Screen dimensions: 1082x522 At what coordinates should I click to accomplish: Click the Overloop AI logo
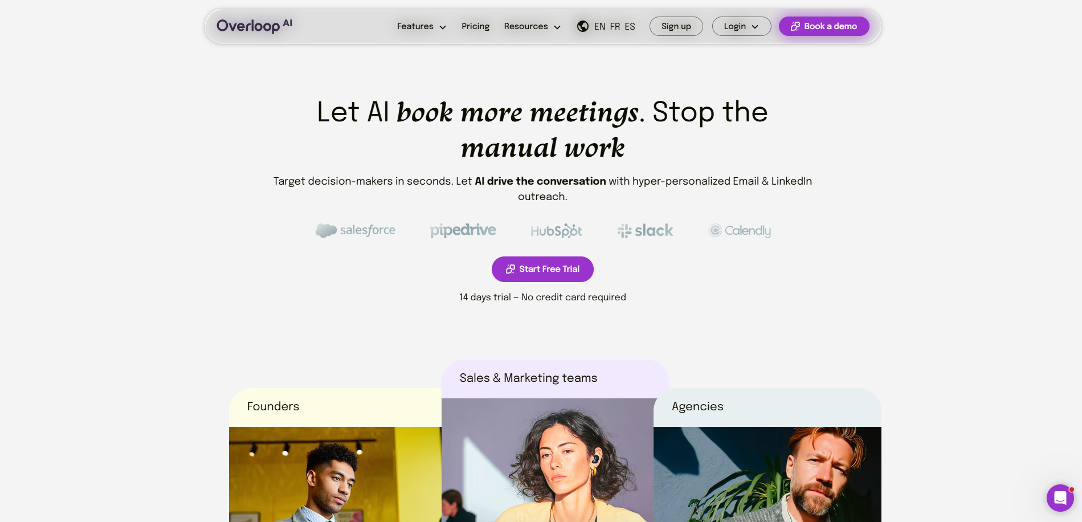coord(254,26)
